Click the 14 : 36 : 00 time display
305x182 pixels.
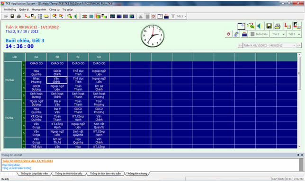coord(19,46)
